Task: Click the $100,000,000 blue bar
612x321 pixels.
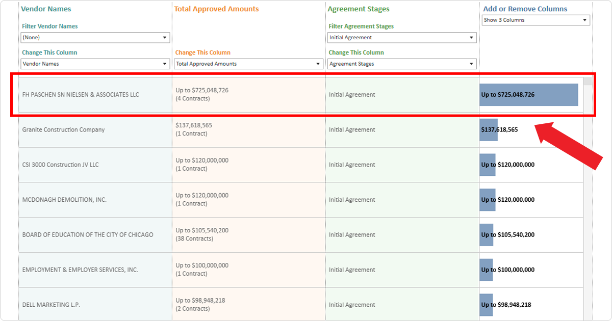Action: point(486,270)
